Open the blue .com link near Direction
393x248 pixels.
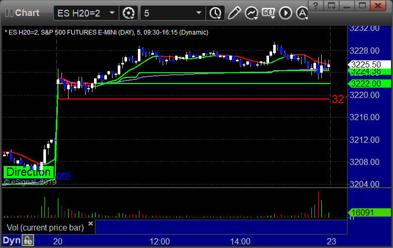(62, 175)
